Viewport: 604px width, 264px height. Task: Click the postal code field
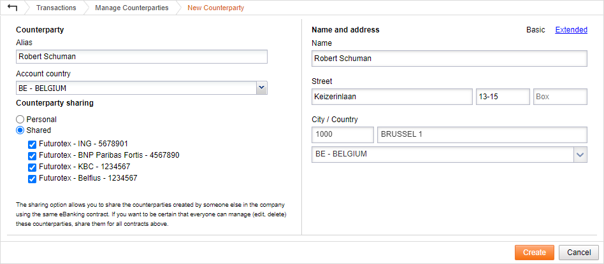(x=343, y=135)
